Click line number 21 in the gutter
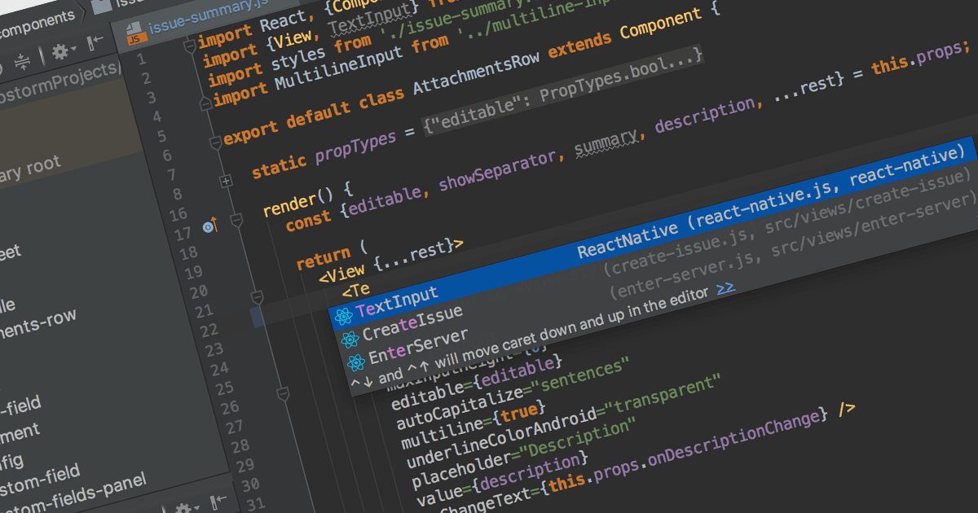This screenshot has width=978, height=513. (202, 311)
